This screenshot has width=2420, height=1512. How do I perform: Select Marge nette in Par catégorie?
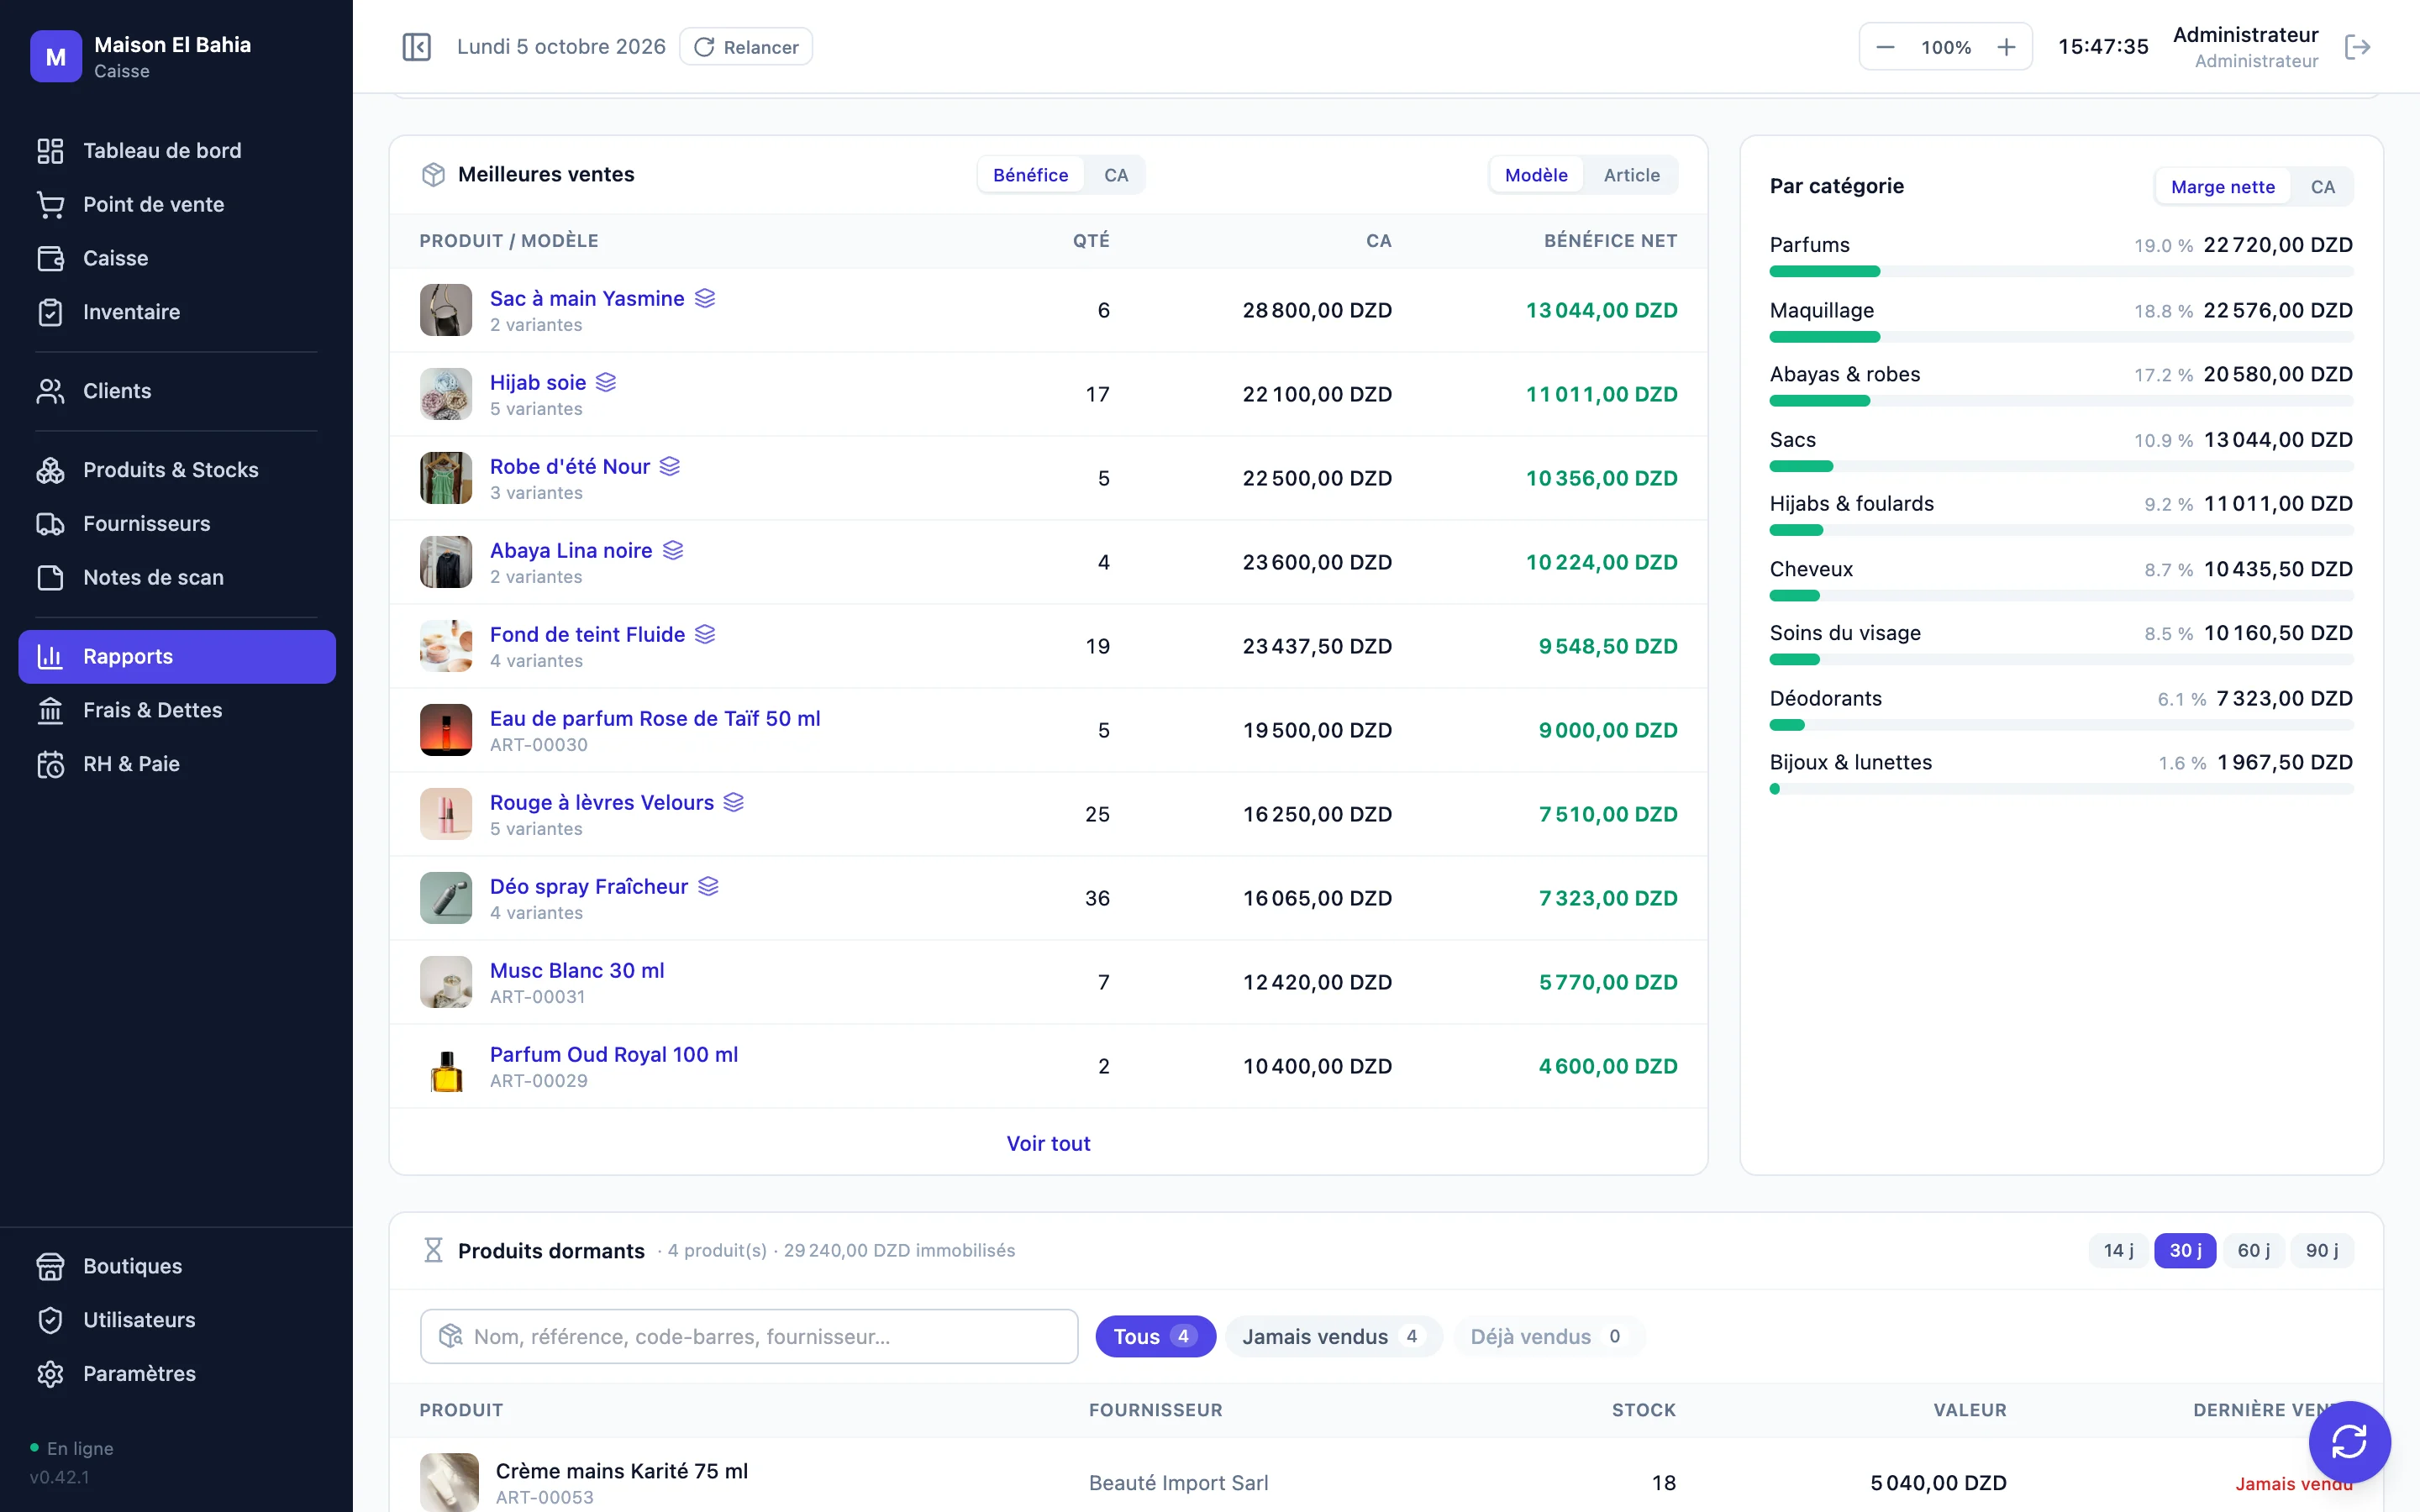(2222, 187)
